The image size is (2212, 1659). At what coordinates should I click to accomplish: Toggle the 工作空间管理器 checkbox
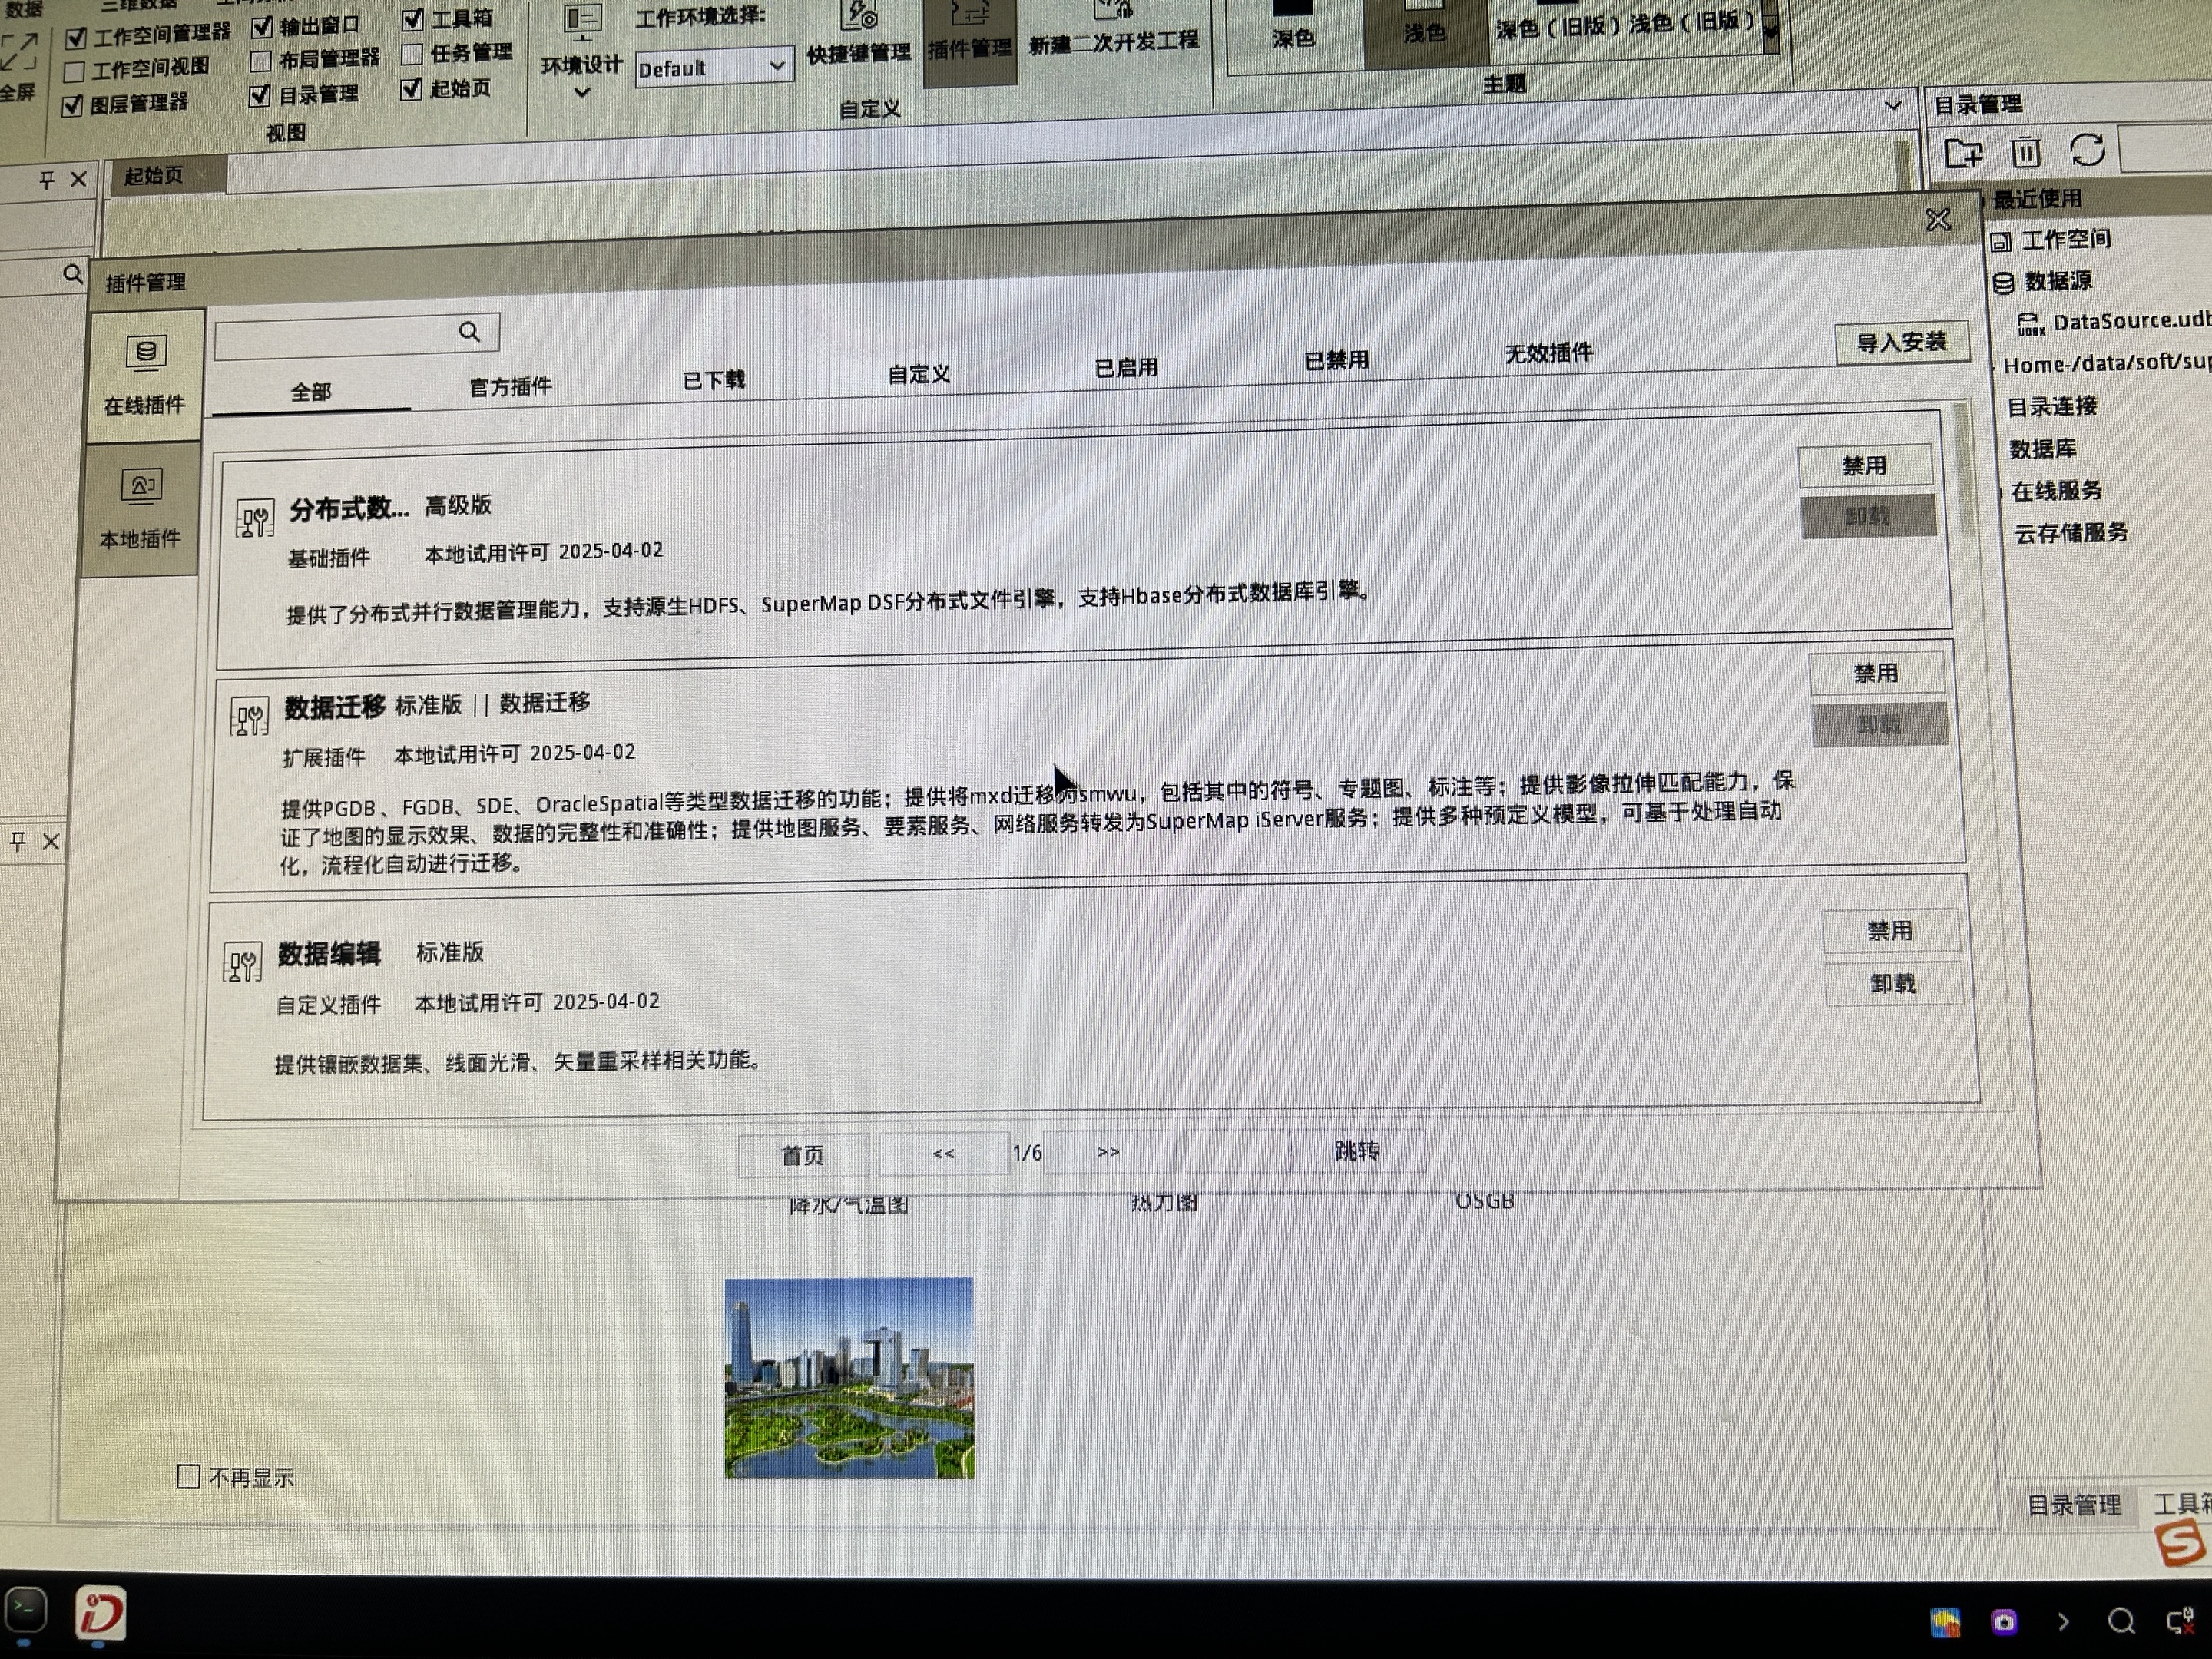76,39
